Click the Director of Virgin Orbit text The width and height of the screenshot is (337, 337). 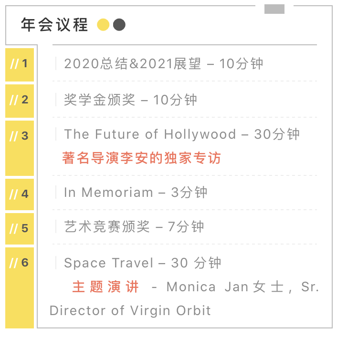coord(130,311)
